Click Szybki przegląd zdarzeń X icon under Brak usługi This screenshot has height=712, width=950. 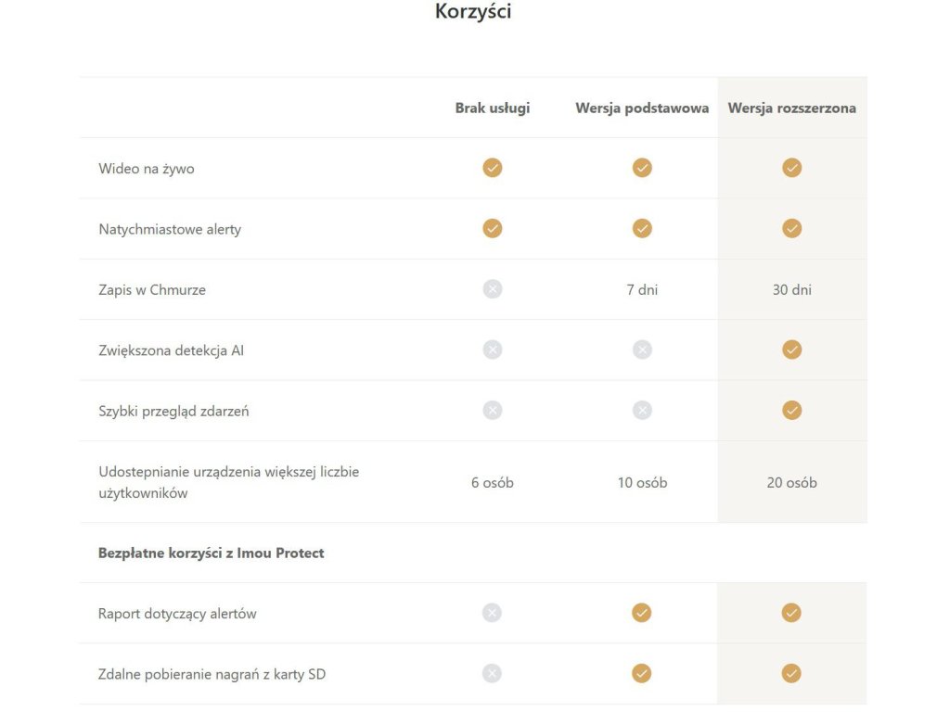point(493,410)
